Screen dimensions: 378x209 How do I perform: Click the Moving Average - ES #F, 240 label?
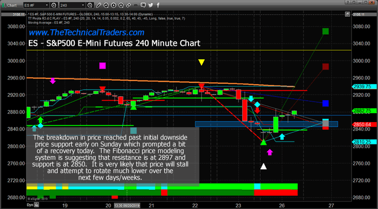click(49, 23)
